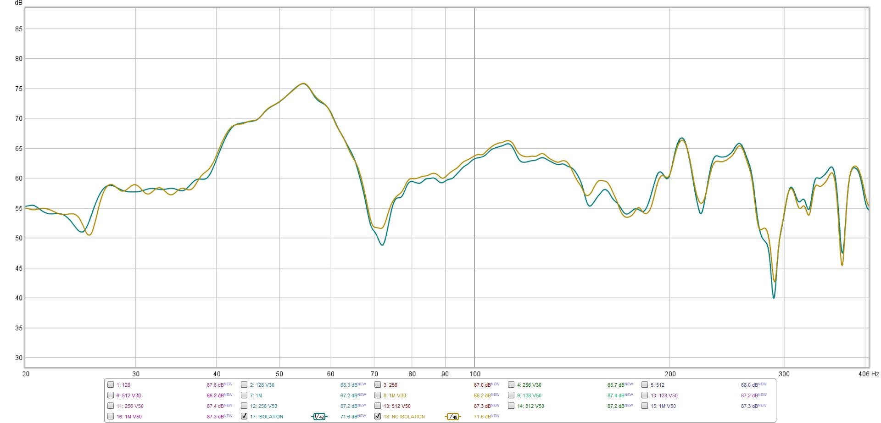Screen dimensions: 881x423
Task: Enable the "12: 256 V50" trace checkbox
Action: (x=244, y=406)
